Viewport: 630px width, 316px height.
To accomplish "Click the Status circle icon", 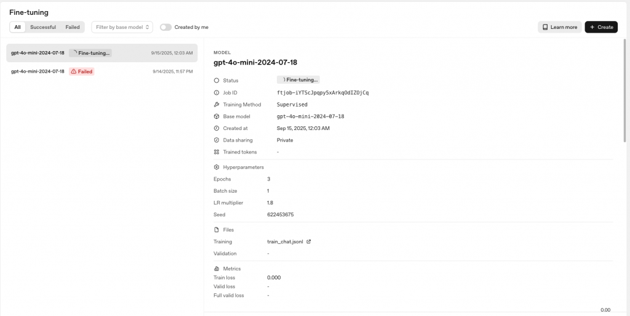I will pos(217,81).
